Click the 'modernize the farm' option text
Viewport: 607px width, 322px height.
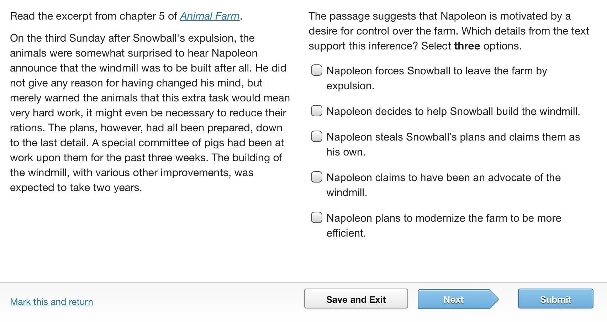pos(443,226)
